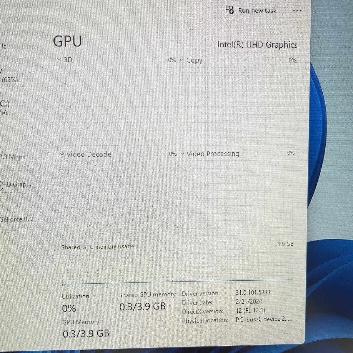The image size is (353, 353).
Task: Click the Video Processing usage graph
Action: click(237, 198)
